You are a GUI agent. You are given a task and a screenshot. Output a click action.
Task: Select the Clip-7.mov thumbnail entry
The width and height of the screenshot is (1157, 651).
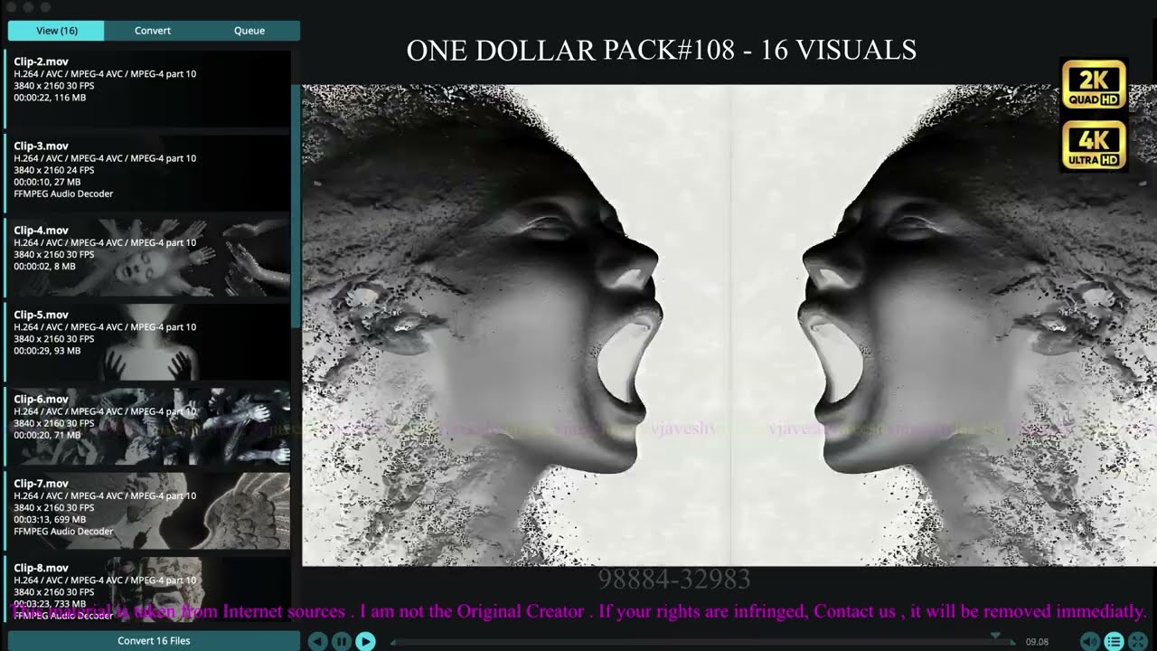pyautogui.click(x=147, y=511)
